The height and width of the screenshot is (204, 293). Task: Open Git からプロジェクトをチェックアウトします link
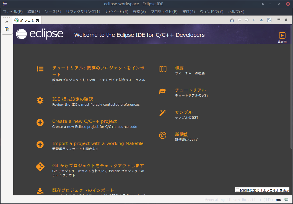click(x=98, y=166)
